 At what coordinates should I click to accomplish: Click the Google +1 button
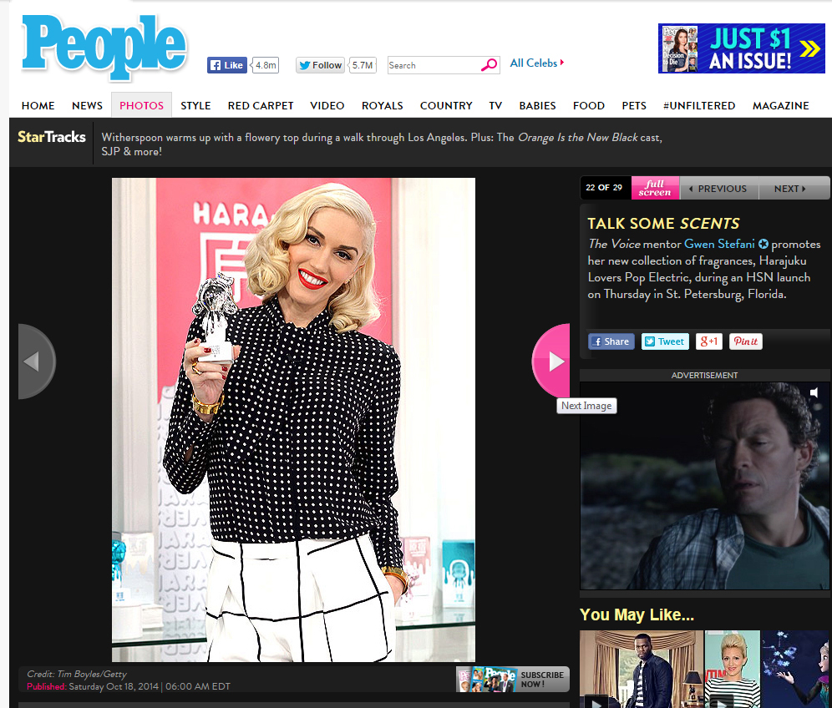(x=709, y=341)
